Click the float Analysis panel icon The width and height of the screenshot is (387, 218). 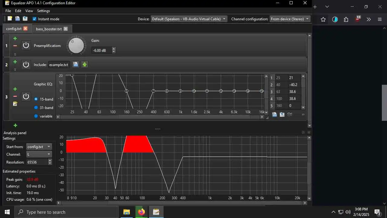pos(303,132)
